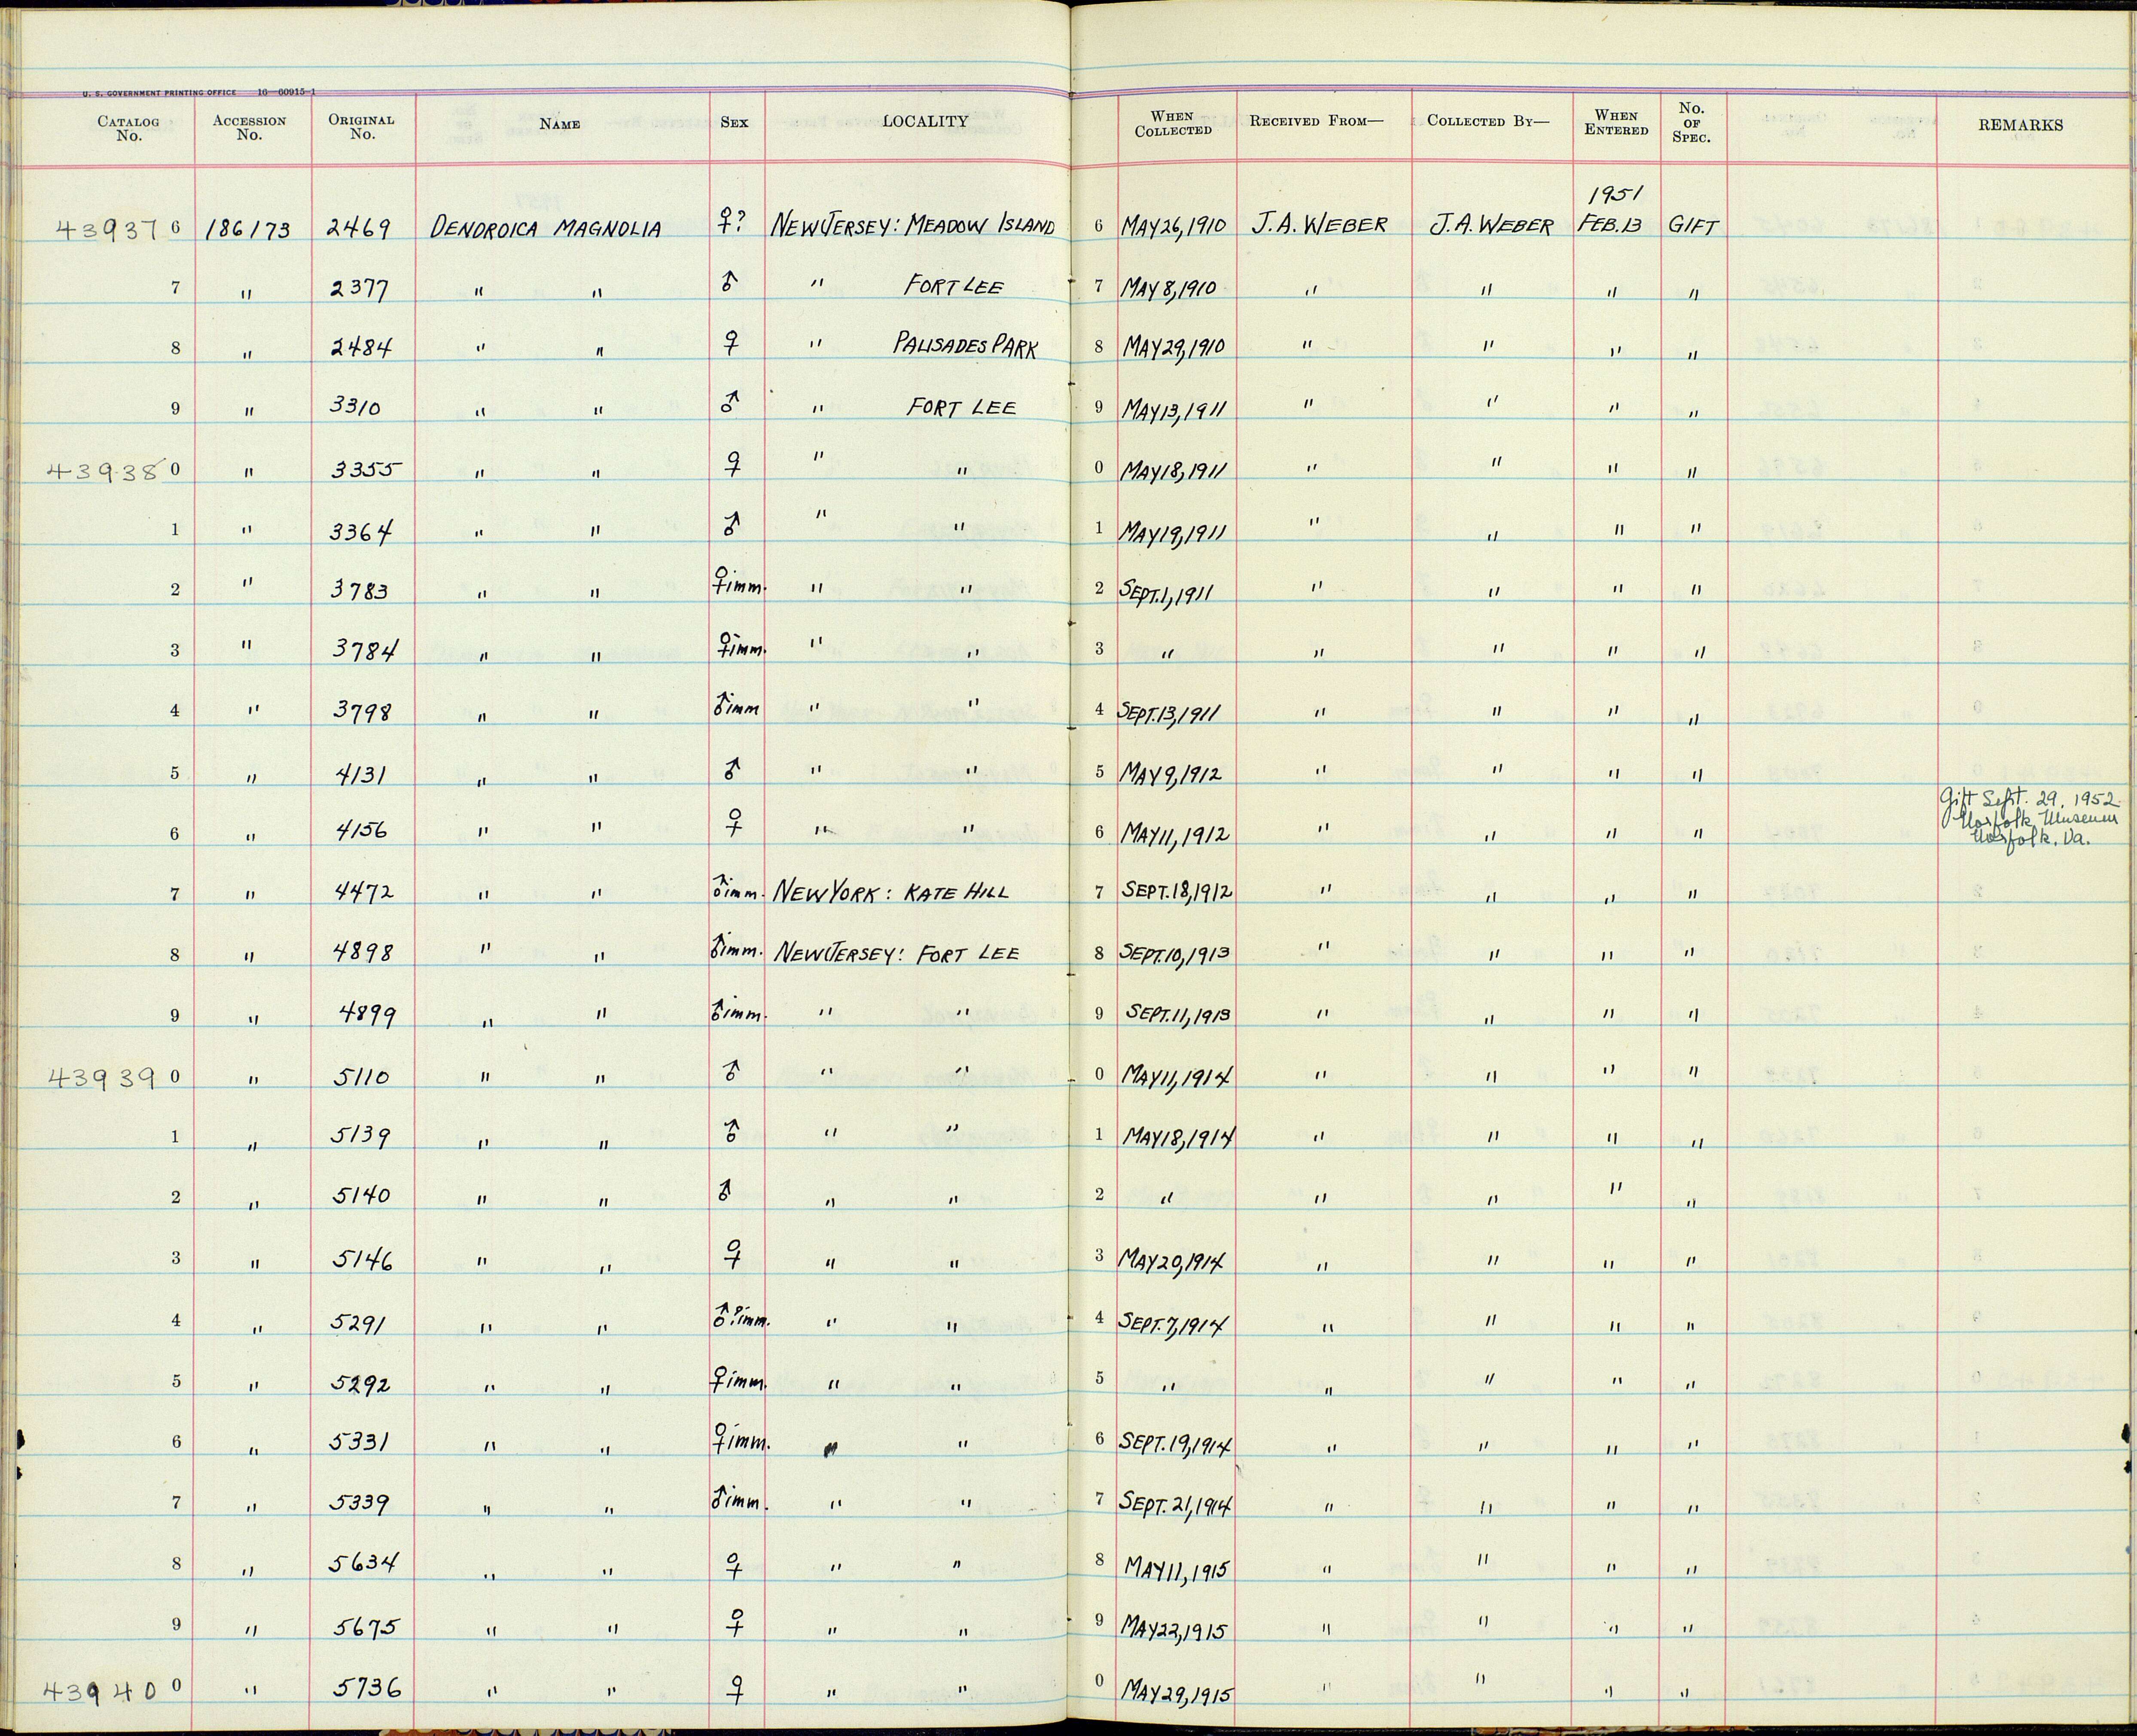
Task: Click the date 'May 9, 1912'
Action: click(1171, 773)
